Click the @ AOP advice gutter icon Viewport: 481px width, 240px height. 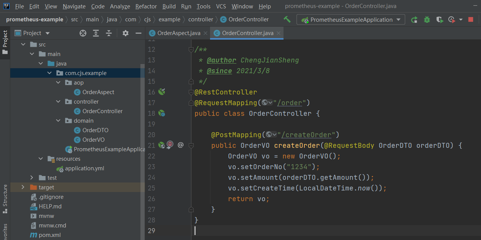tap(180, 145)
